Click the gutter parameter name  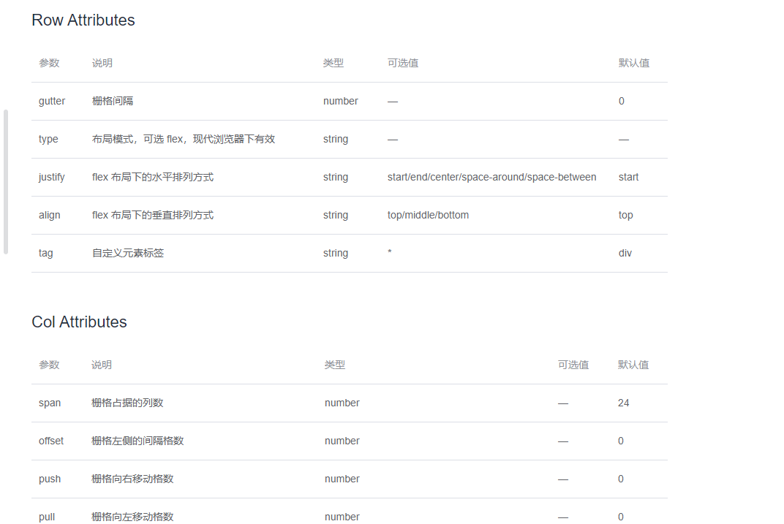coord(52,101)
